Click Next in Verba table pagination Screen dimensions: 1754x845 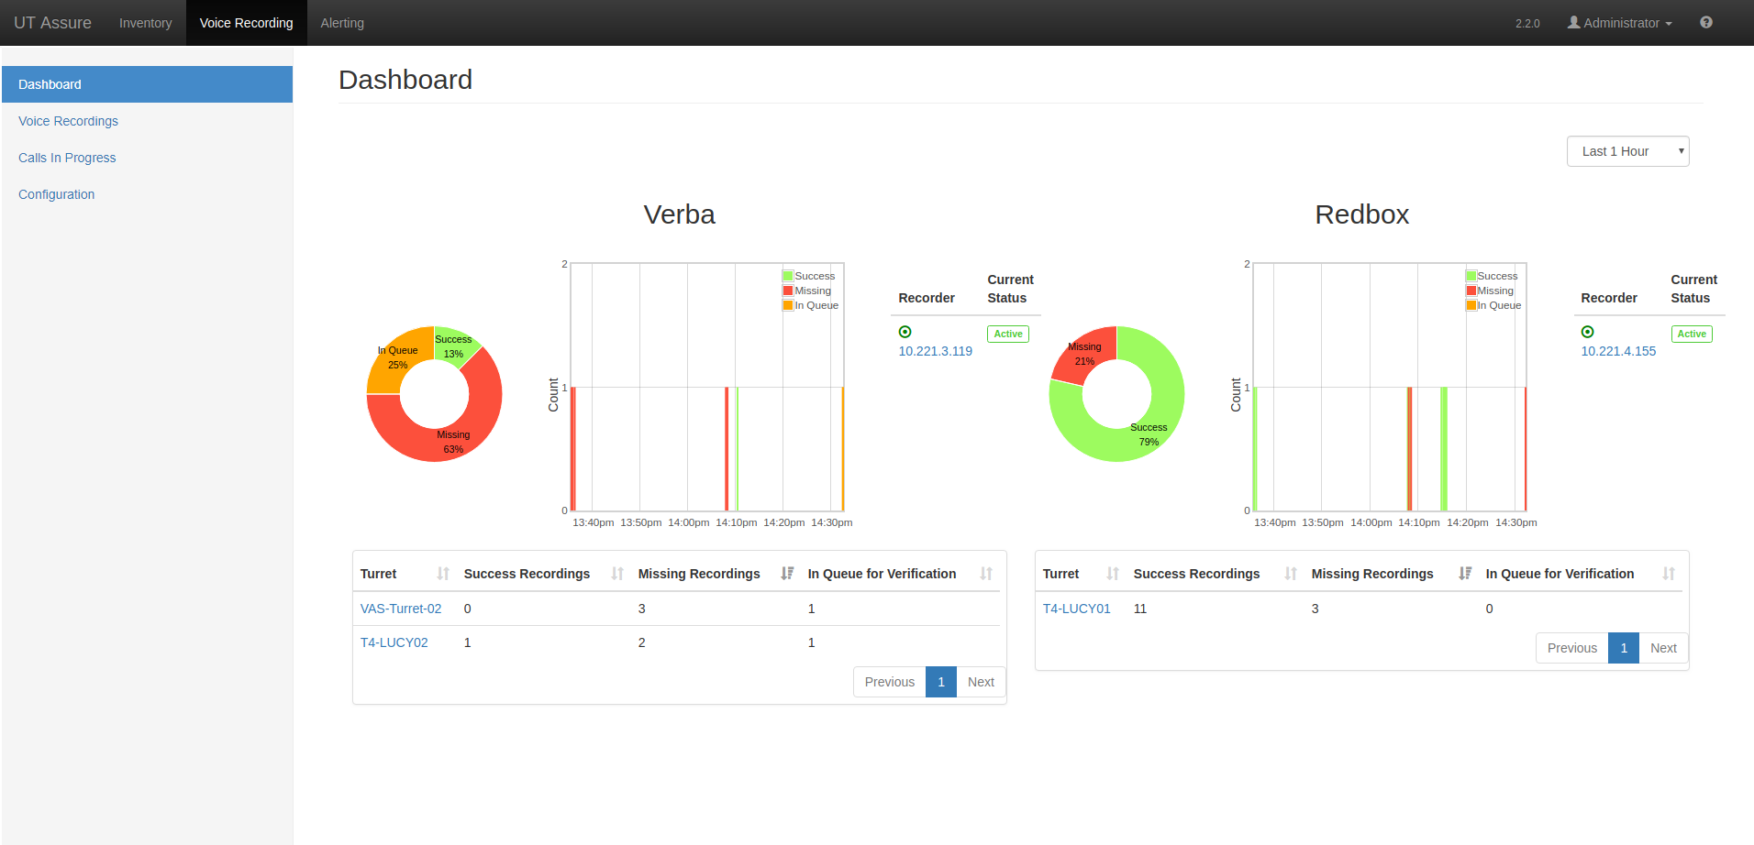(981, 682)
